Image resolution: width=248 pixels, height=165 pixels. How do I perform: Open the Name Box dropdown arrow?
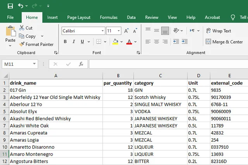point(34,64)
